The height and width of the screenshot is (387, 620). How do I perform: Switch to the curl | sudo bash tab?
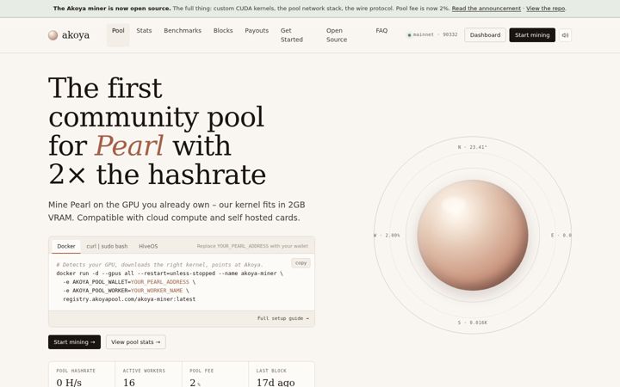[107, 246]
